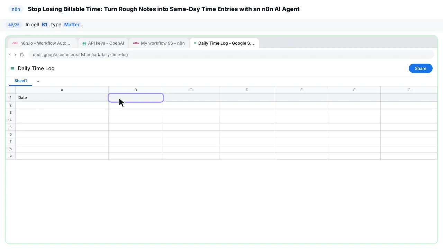Select row 7 header
443x249 pixels.
[11, 141]
